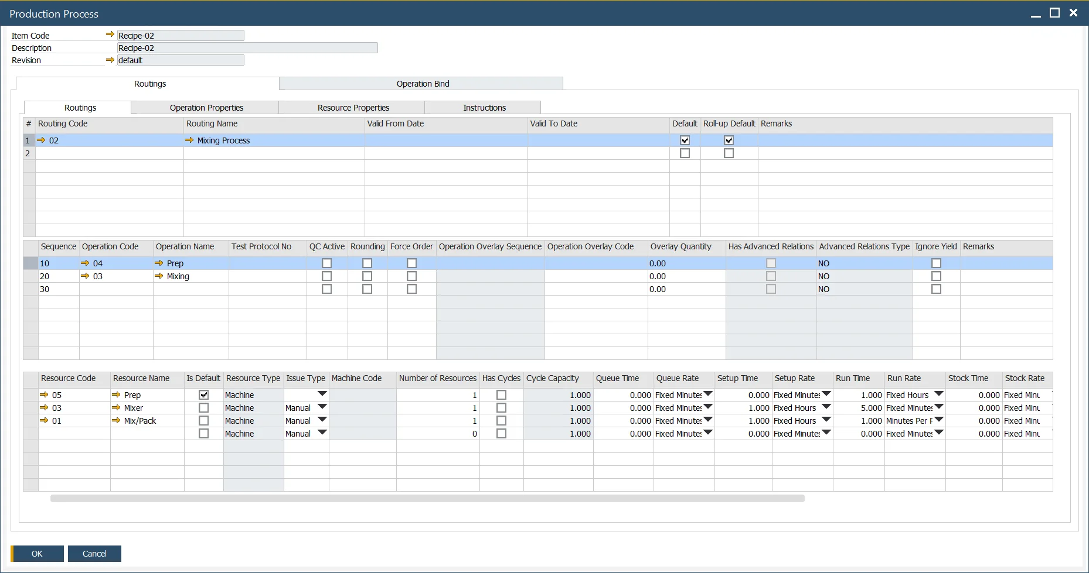This screenshot has height=573, width=1089.
Task: Open the operation code 04 link arrow
Action: pos(85,263)
